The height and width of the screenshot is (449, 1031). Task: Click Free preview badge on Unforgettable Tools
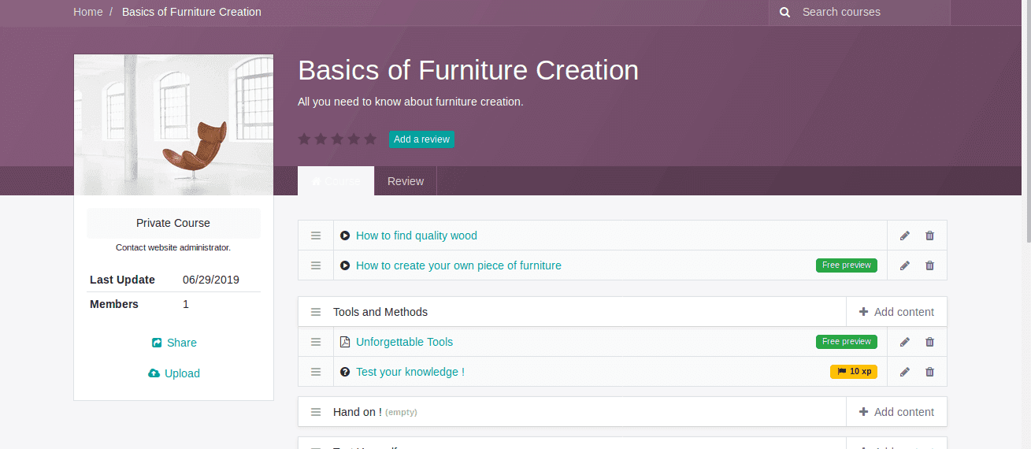coord(847,342)
